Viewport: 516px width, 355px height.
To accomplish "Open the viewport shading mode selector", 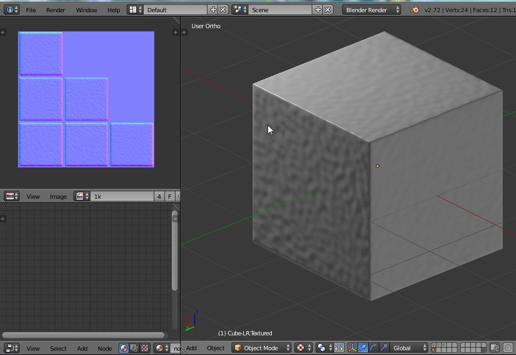I will [303, 348].
